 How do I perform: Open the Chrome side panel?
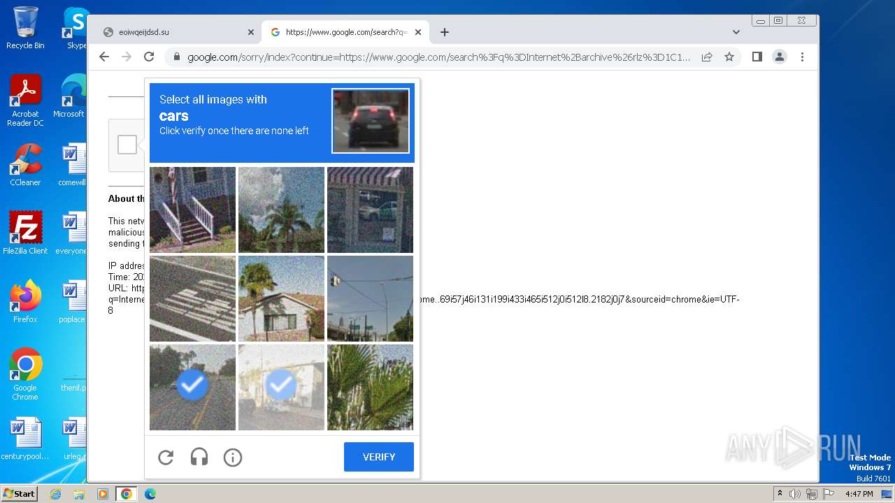[x=757, y=57]
